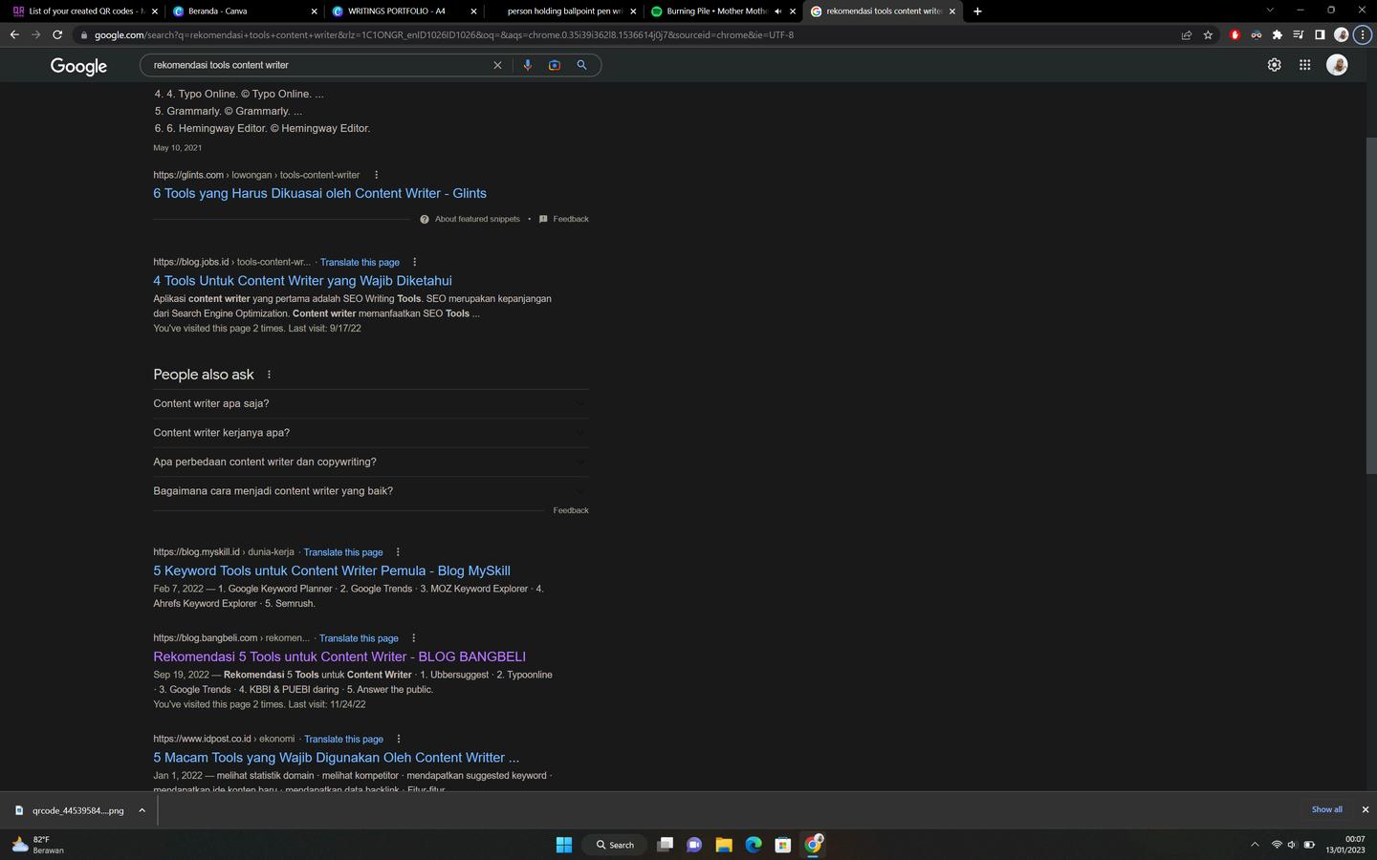
Task: Translate the blog.jobs.id result page
Action: 360,262
